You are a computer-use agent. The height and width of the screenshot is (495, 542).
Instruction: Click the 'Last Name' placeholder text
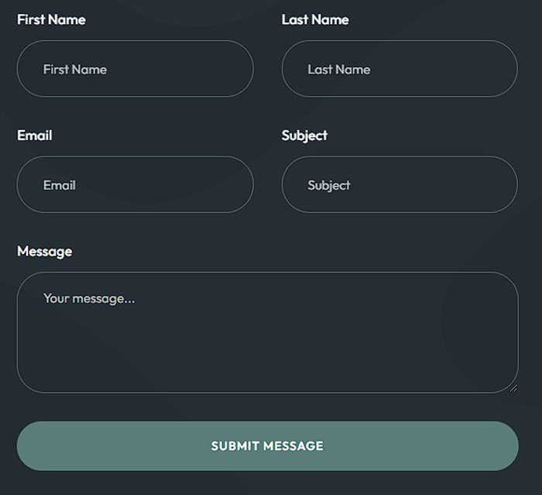point(339,69)
